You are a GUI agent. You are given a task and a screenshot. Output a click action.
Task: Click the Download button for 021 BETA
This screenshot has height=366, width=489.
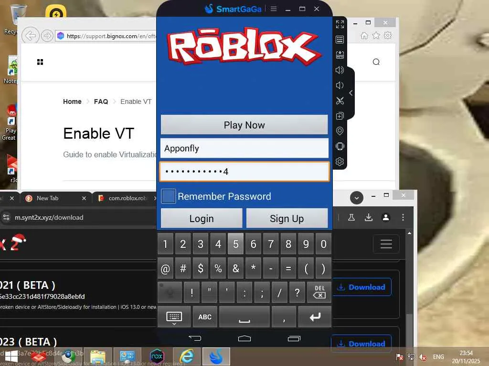[362, 287]
